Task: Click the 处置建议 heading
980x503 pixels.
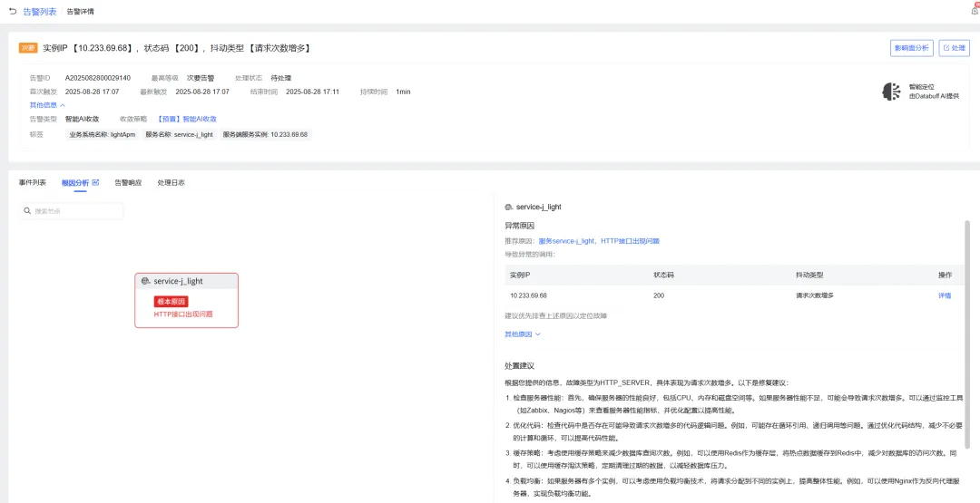Action: [519, 366]
